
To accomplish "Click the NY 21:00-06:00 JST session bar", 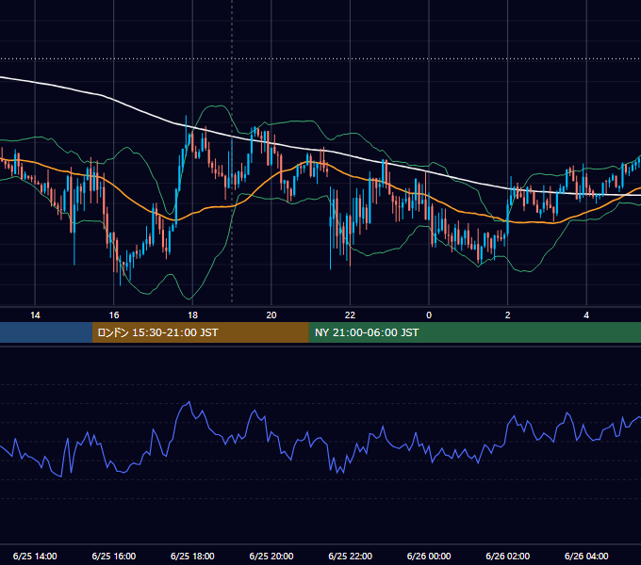I will point(474,332).
